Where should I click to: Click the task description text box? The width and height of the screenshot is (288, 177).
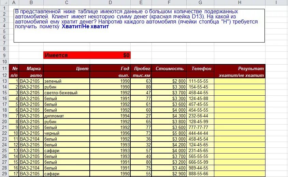139,26
